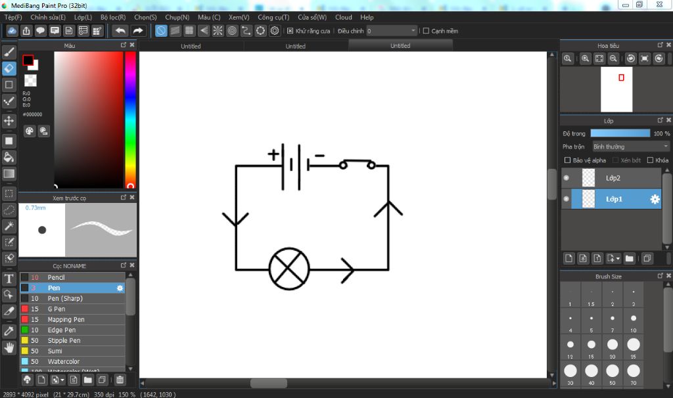Enable Khóa layer lock checkbox

click(x=650, y=160)
